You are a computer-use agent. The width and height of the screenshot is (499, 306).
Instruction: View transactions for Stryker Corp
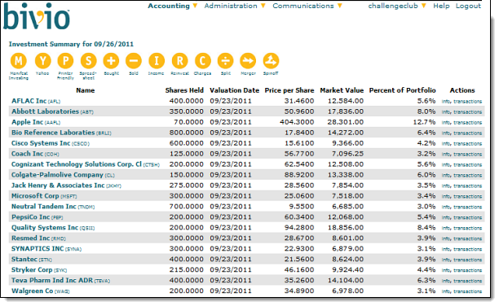click(x=468, y=270)
